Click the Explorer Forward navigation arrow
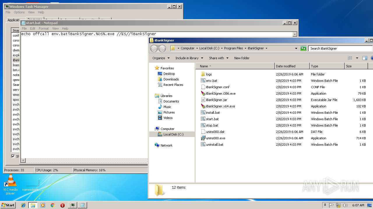Screen dimensions: 373x209 point(162,48)
